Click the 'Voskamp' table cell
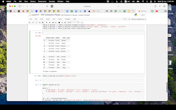Image resolution: width=176 pixels, height=110 pixels. (x=63, y=46)
